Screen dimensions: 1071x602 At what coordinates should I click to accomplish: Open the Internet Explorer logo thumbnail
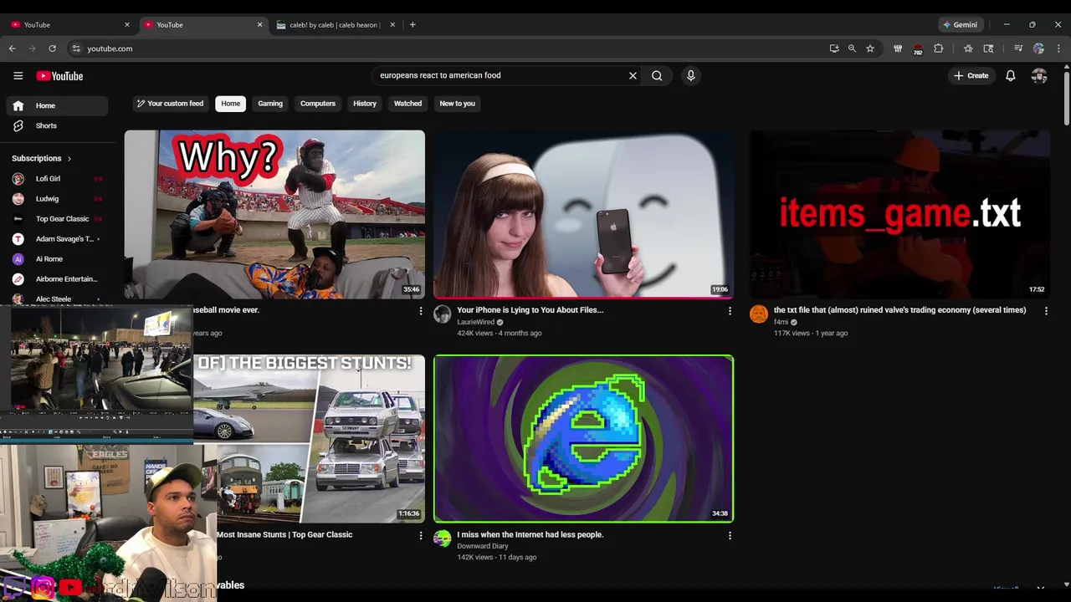click(x=583, y=439)
